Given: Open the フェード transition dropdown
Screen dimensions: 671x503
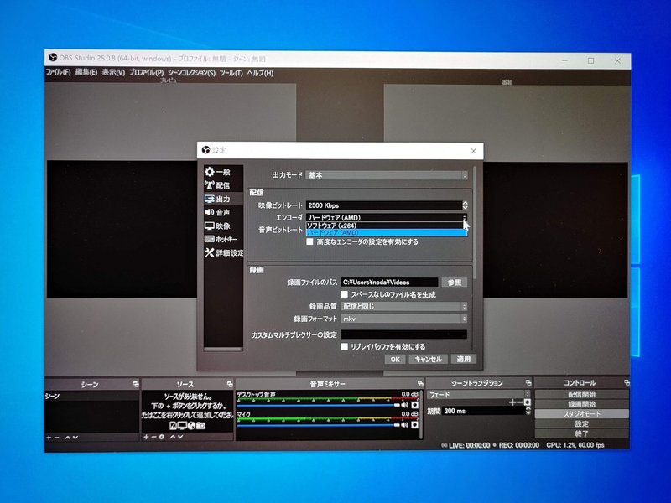Looking at the screenshot, I should (x=478, y=394).
